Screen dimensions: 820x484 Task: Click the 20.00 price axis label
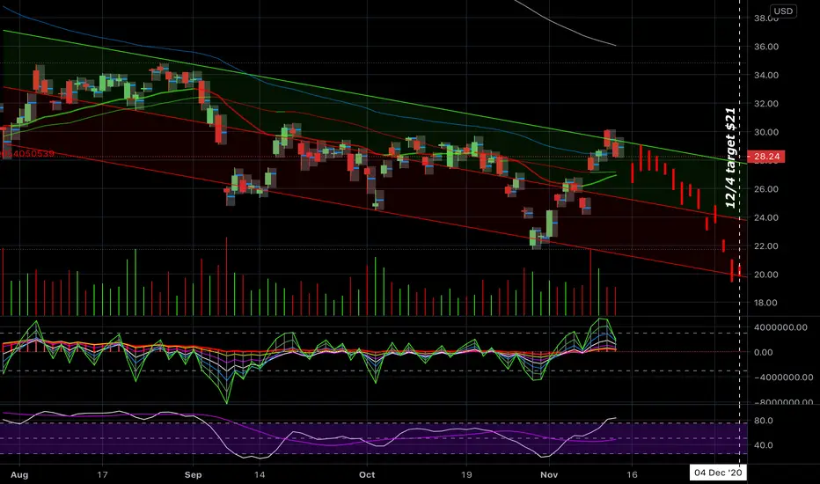click(766, 275)
